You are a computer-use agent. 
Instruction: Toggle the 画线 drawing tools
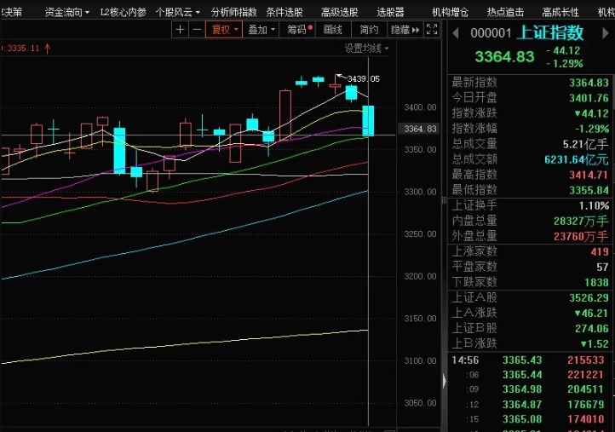(x=332, y=30)
